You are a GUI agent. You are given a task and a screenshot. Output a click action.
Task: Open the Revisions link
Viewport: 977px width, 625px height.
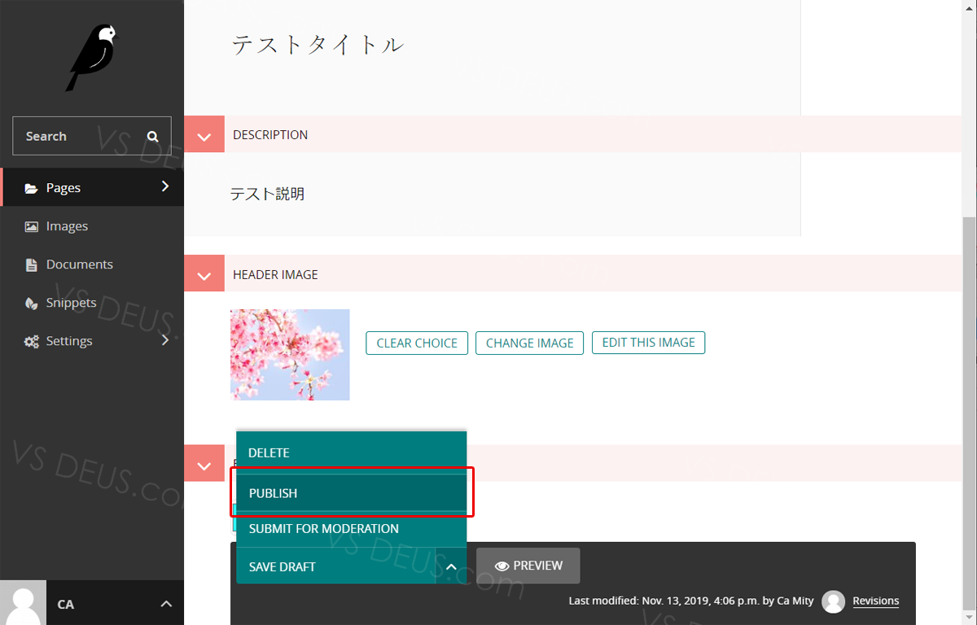point(876,601)
